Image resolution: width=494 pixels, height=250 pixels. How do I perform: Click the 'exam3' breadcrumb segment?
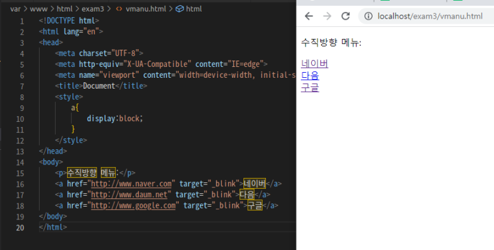(x=93, y=9)
